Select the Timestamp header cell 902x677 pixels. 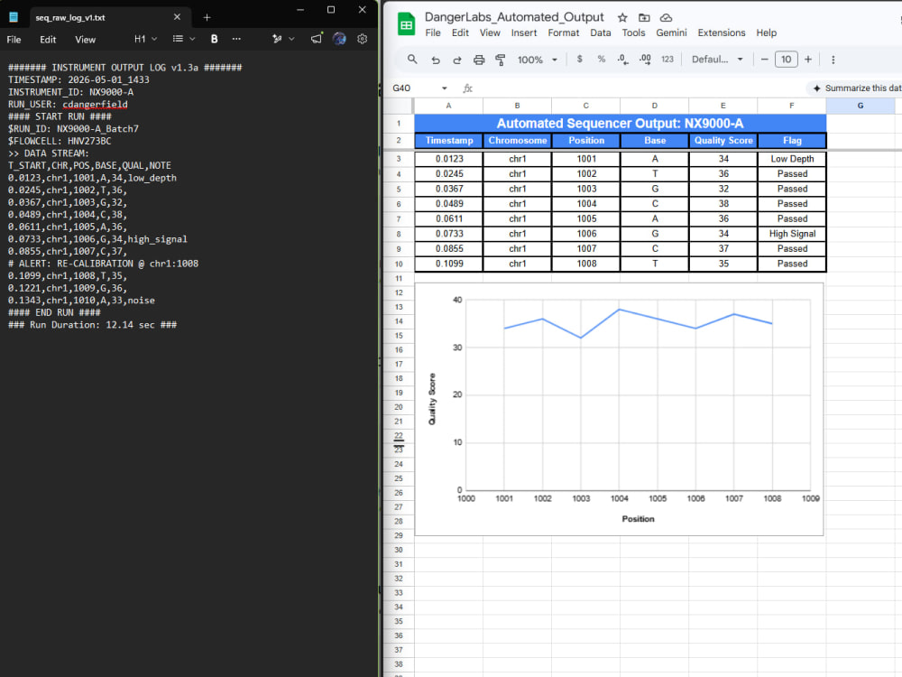(448, 141)
